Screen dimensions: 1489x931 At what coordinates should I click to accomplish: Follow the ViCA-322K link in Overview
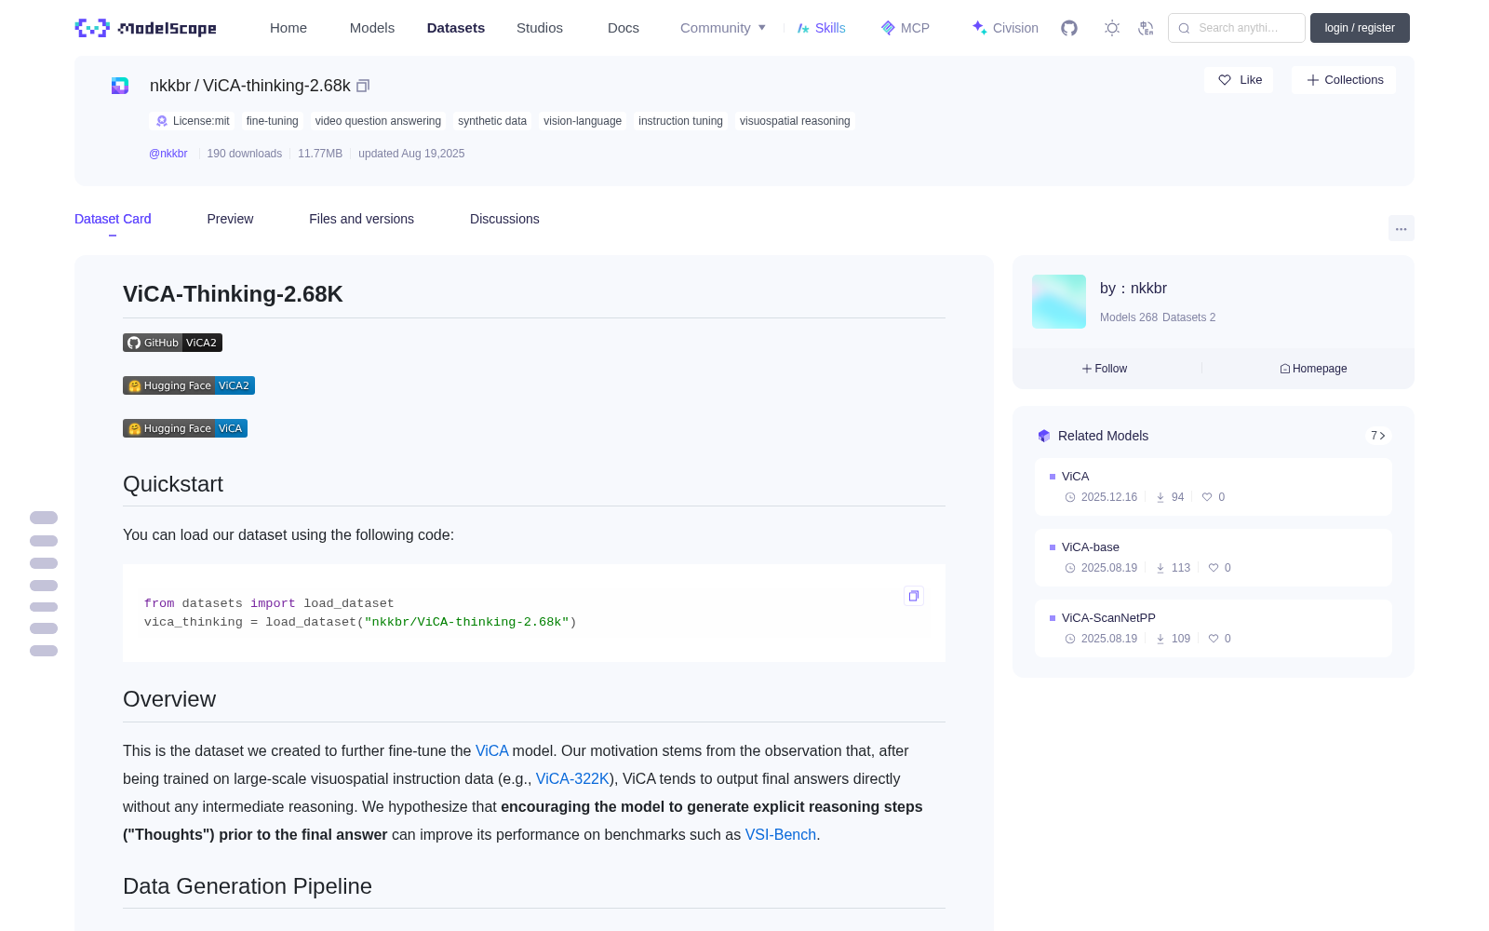[x=572, y=778]
